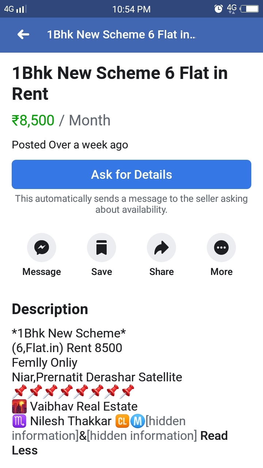
Task: Tap the ₹8,500 price text
Action: (33, 120)
